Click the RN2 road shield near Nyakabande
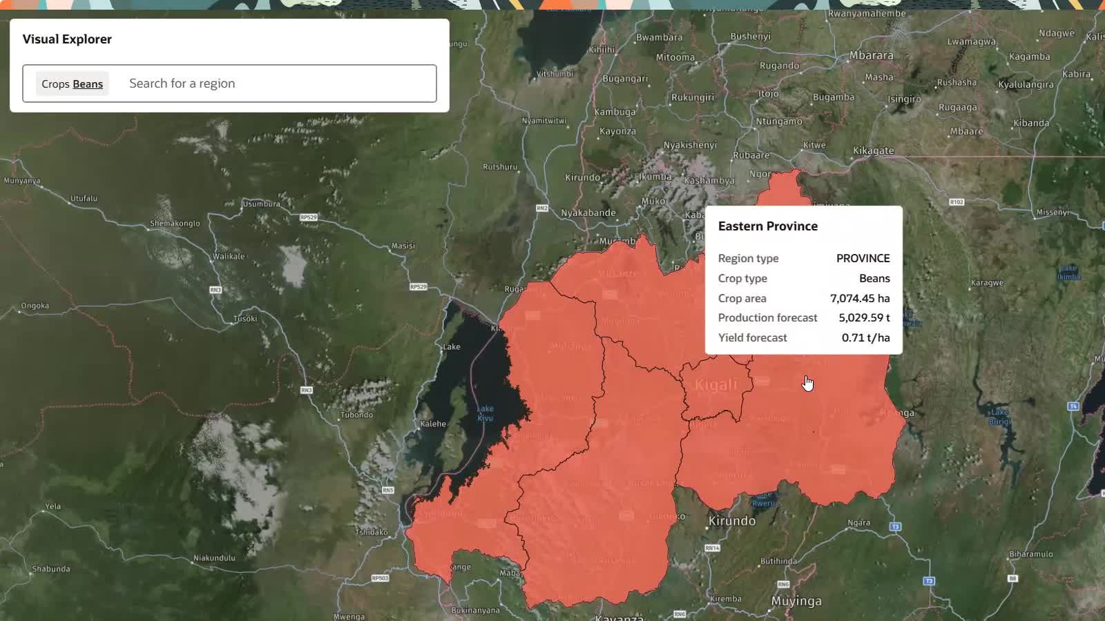 [542, 208]
